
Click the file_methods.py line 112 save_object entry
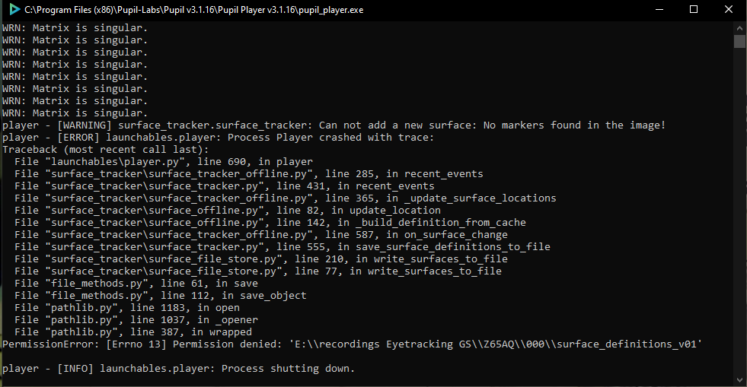click(161, 296)
